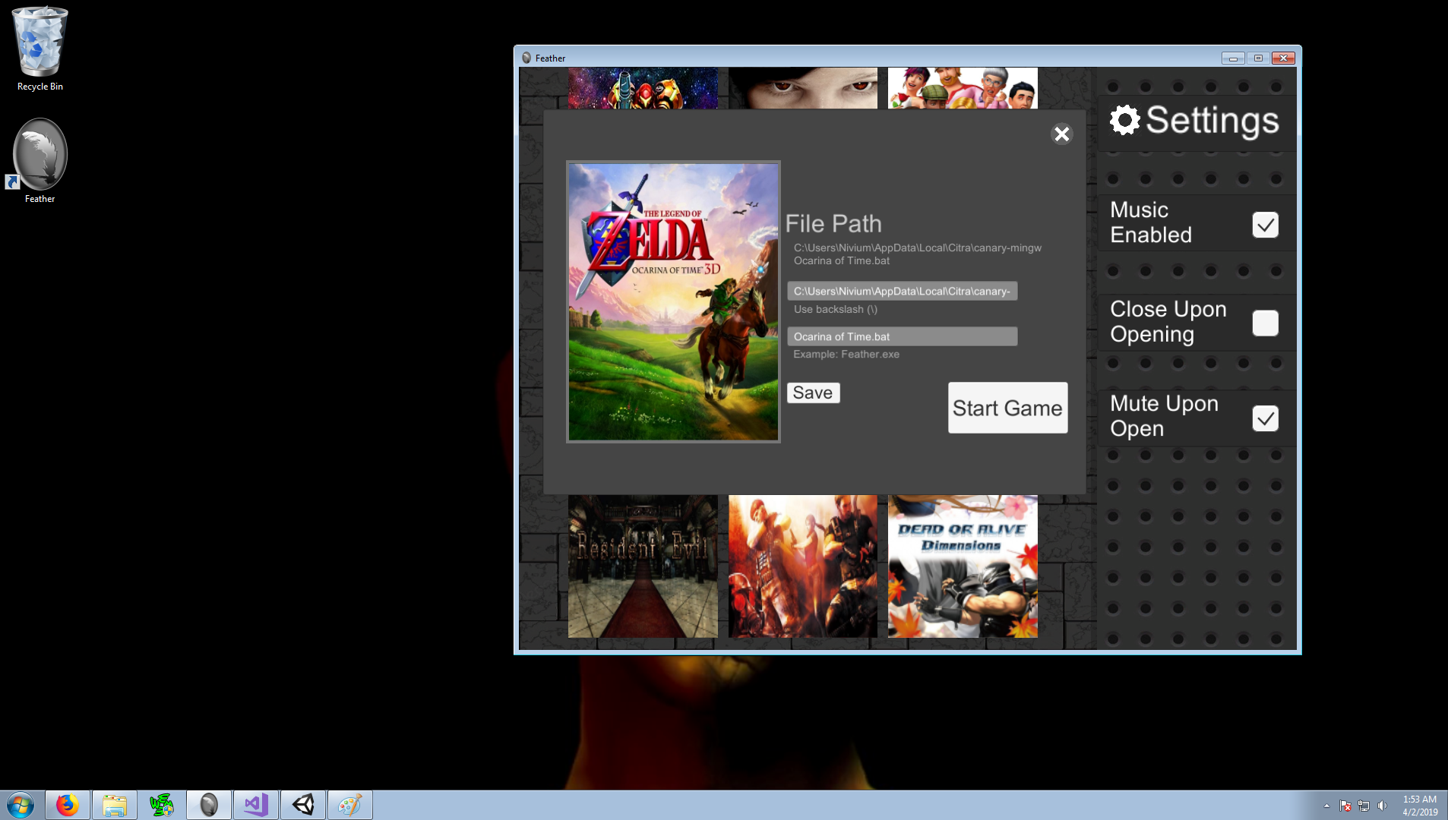
Task: Enable Close Upon Opening checkbox
Action: point(1265,323)
